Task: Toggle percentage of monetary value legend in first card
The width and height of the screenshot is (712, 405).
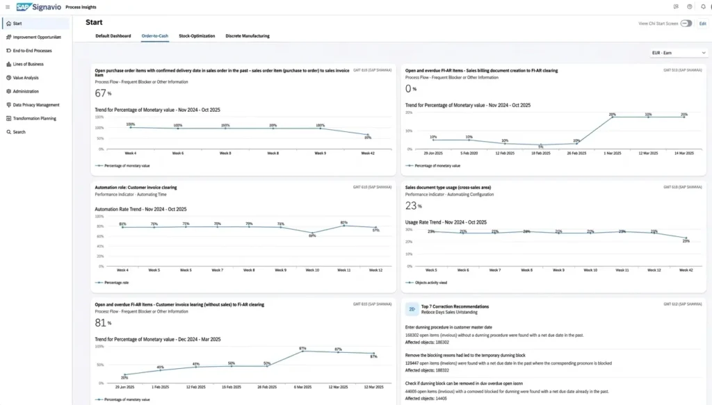Action: click(x=122, y=166)
